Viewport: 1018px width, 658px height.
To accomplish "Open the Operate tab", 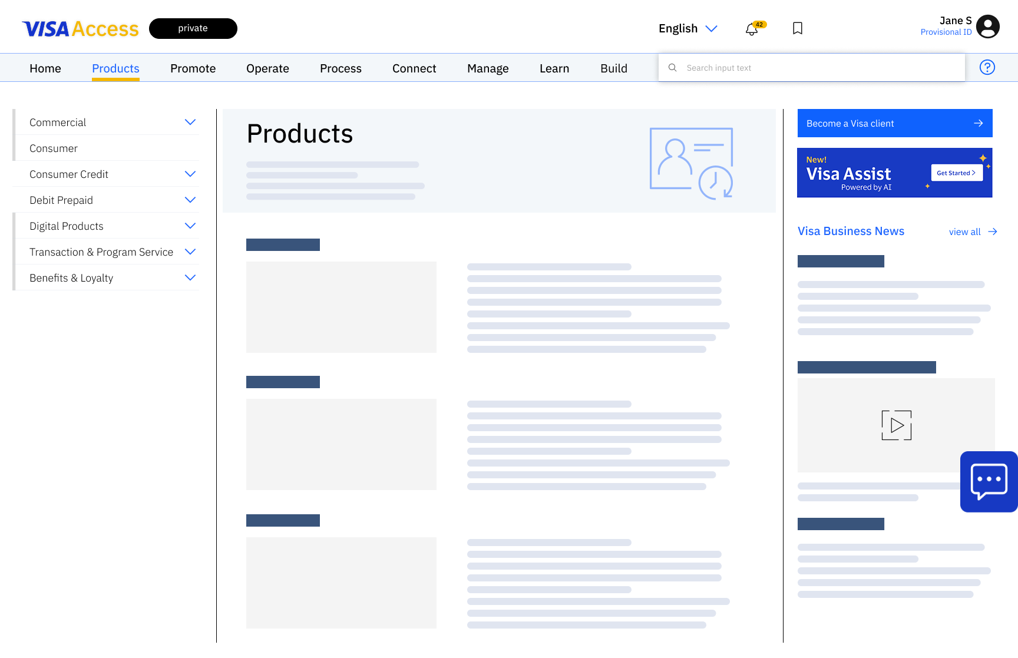I will 267,68.
